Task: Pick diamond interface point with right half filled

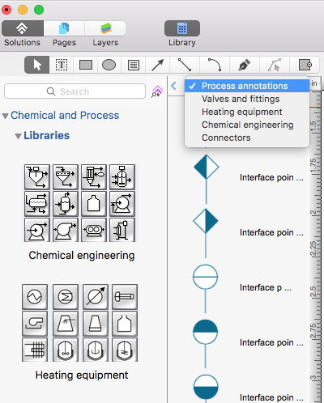Action: [206, 232]
